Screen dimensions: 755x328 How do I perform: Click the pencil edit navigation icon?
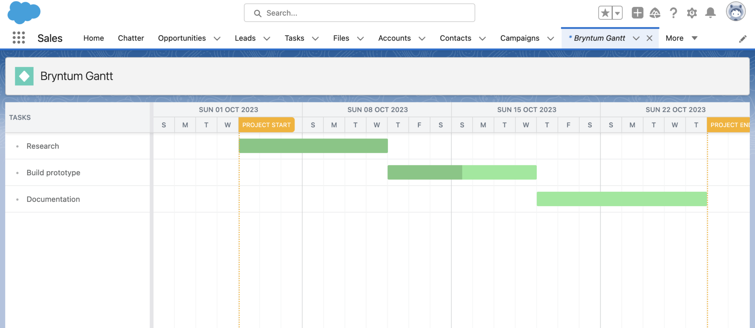point(743,39)
